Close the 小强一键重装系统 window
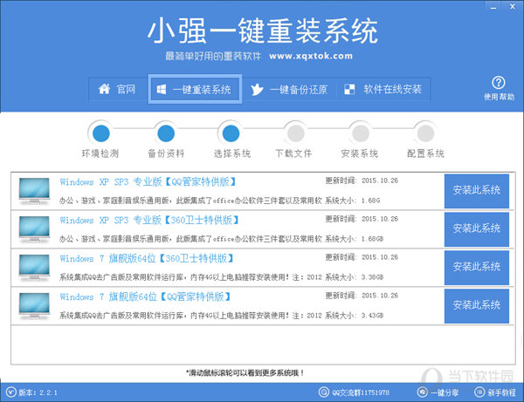Image resolution: width=524 pixels, height=402 pixels. [513, 6]
